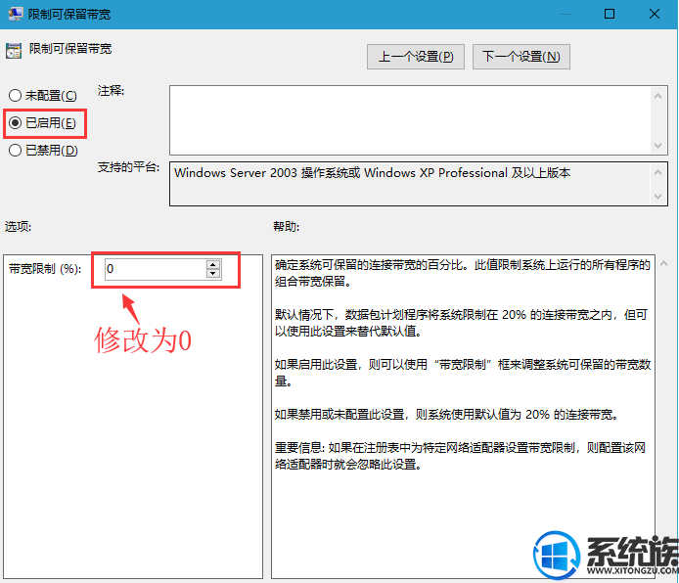Click the 支持的平台: label

128,167
